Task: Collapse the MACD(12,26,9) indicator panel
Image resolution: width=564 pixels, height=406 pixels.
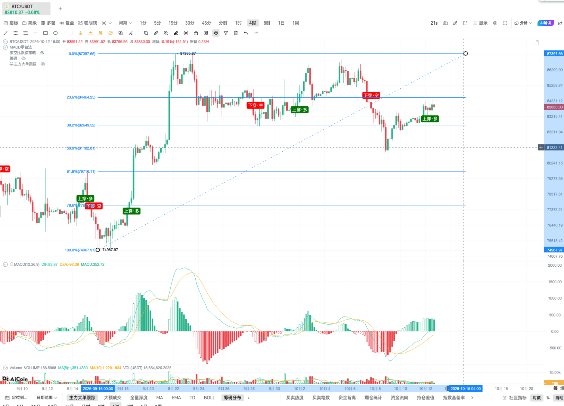Action: click(x=5, y=265)
